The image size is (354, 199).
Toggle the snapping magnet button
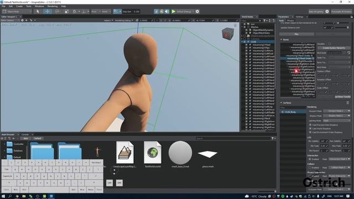pos(116,11)
